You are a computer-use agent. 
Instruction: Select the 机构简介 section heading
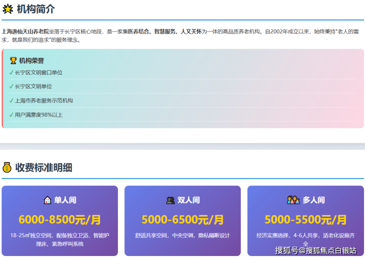point(36,9)
